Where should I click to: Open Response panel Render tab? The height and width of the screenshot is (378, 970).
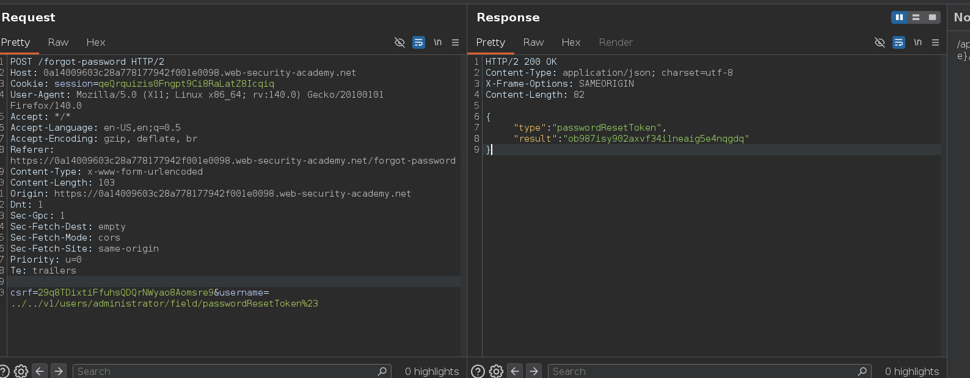click(x=616, y=42)
